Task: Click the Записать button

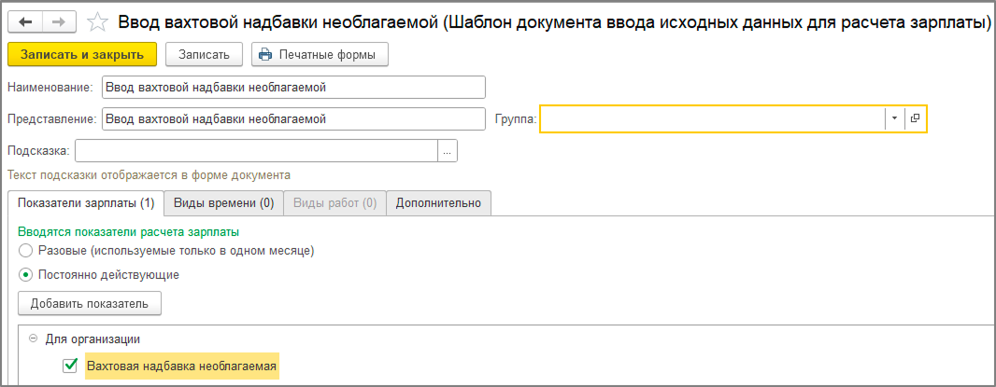Action: click(204, 55)
